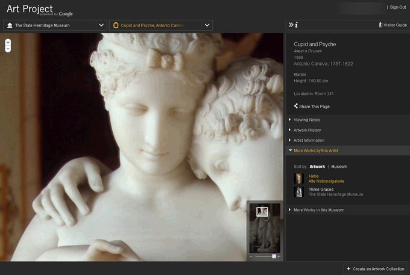The image size is (410, 275).
Task: Sort works by Museum
Action: 339,167
